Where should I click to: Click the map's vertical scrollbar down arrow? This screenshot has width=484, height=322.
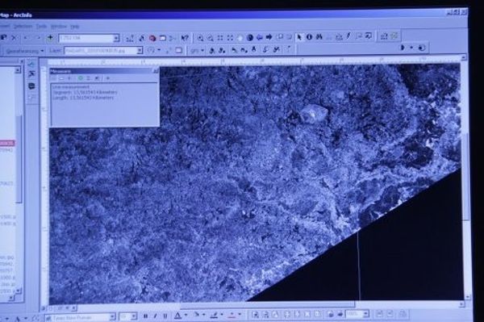coord(468,297)
